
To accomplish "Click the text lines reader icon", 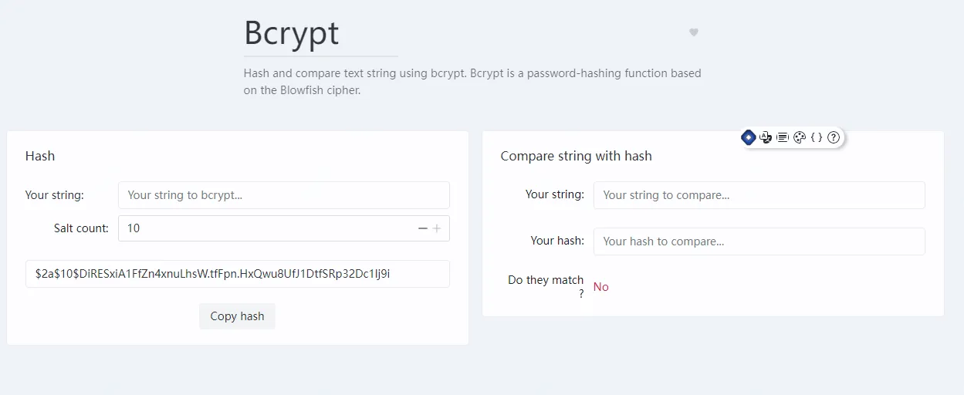I will point(783,137).
